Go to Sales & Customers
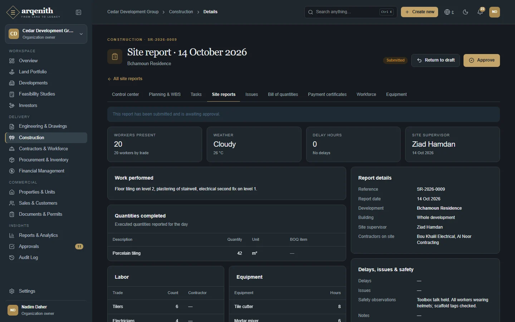The height and width of the screenshot is (322, 515). (46, 203)
